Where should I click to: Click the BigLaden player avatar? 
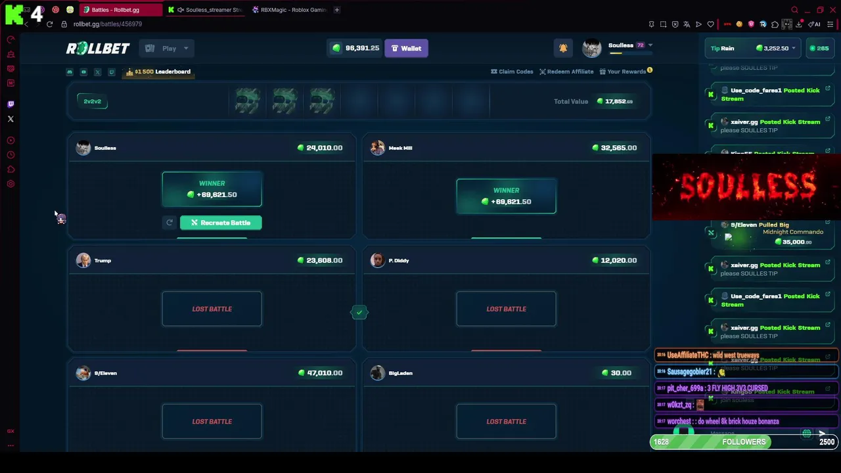point(377,373)
